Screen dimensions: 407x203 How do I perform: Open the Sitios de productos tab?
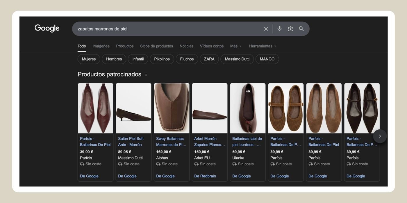pyautogui.click(x=156, y=46)
